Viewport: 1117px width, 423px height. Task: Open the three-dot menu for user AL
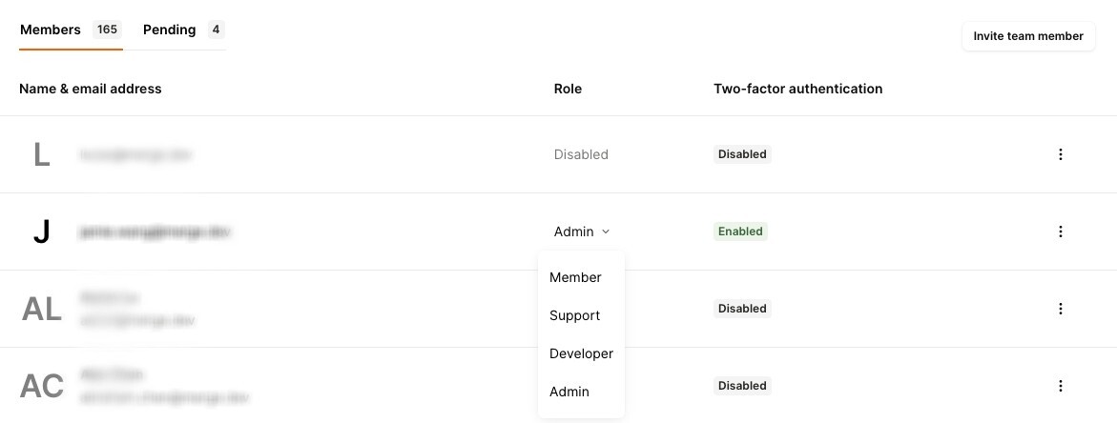tap(1060, 309)
